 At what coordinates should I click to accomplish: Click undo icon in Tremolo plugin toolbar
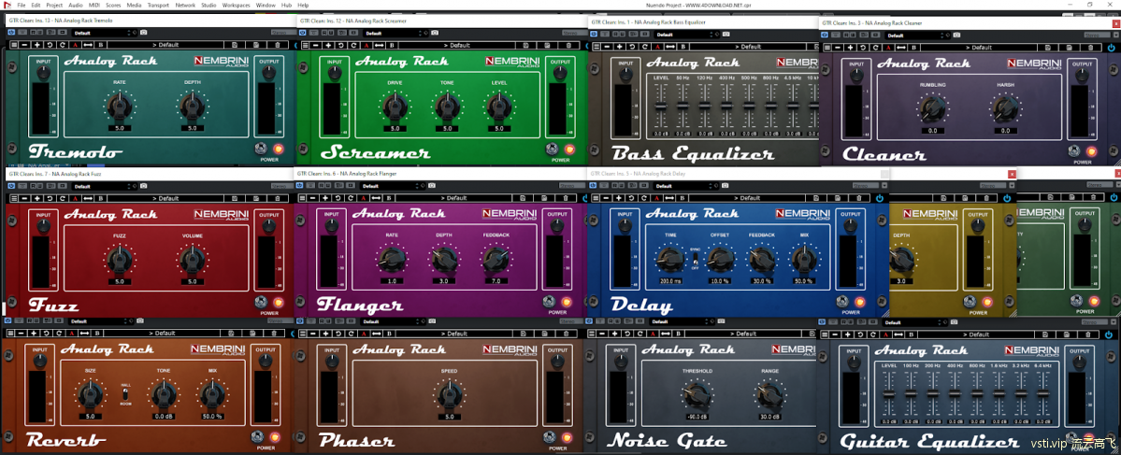point(50,44)
